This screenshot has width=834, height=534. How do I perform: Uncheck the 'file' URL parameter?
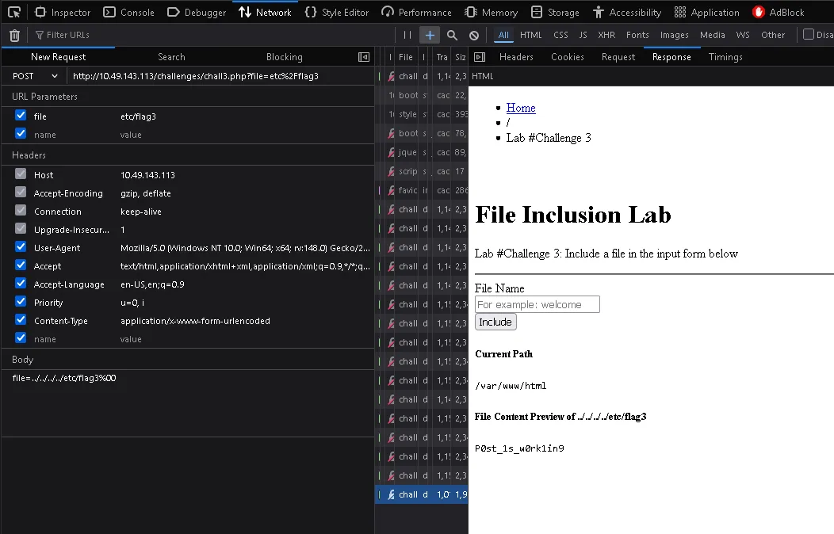[21, 116]
